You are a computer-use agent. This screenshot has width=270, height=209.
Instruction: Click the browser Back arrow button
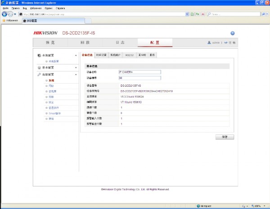4,14
